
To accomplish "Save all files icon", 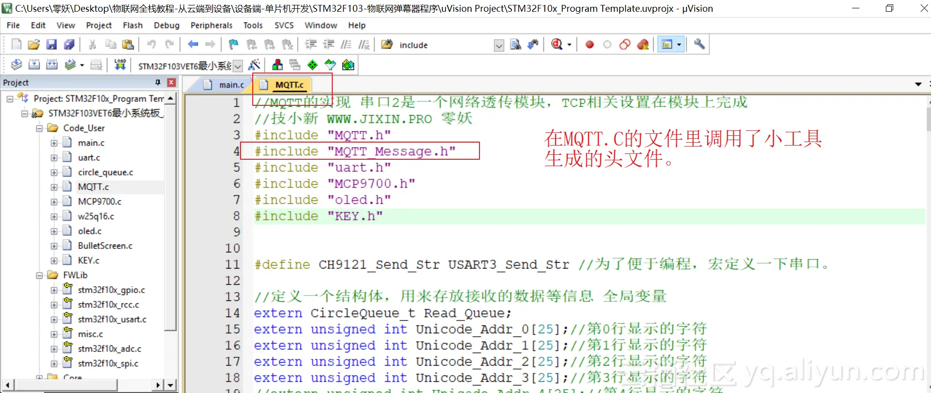I will coord(69,45).
